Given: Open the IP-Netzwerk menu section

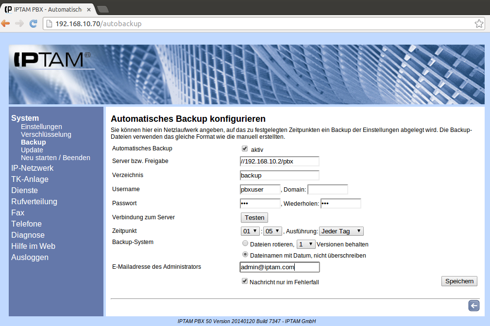Looking at the screenshot, I should 33,168.
